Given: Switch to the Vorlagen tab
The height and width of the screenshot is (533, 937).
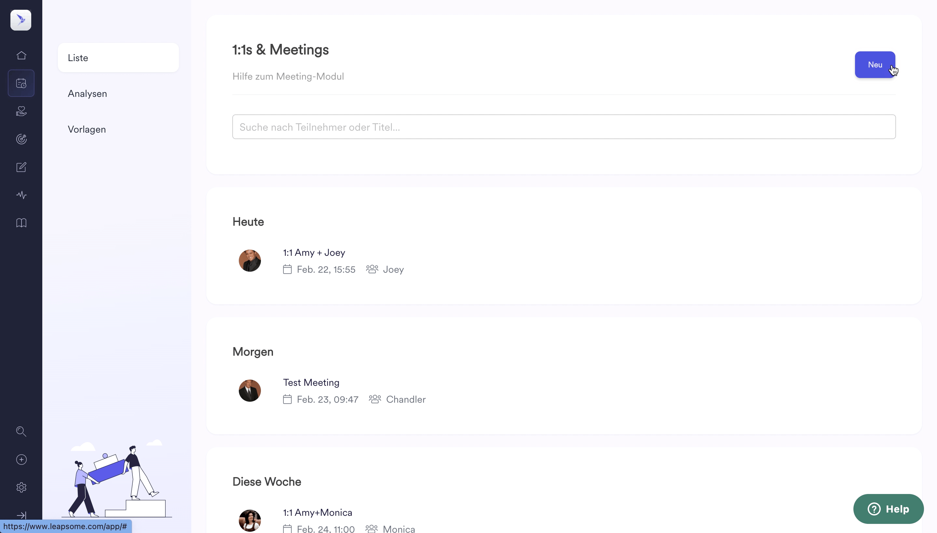Looking at the screenshot, I should coord(87,129).
